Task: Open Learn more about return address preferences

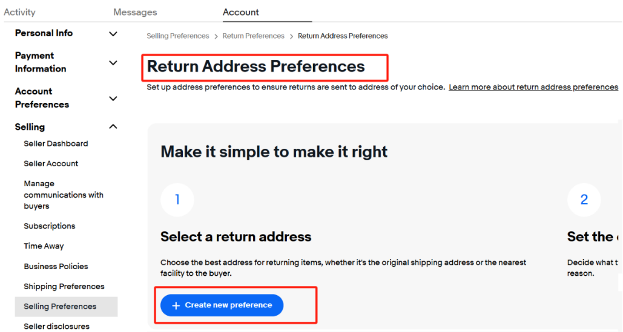Action: [x=533, y=87]
